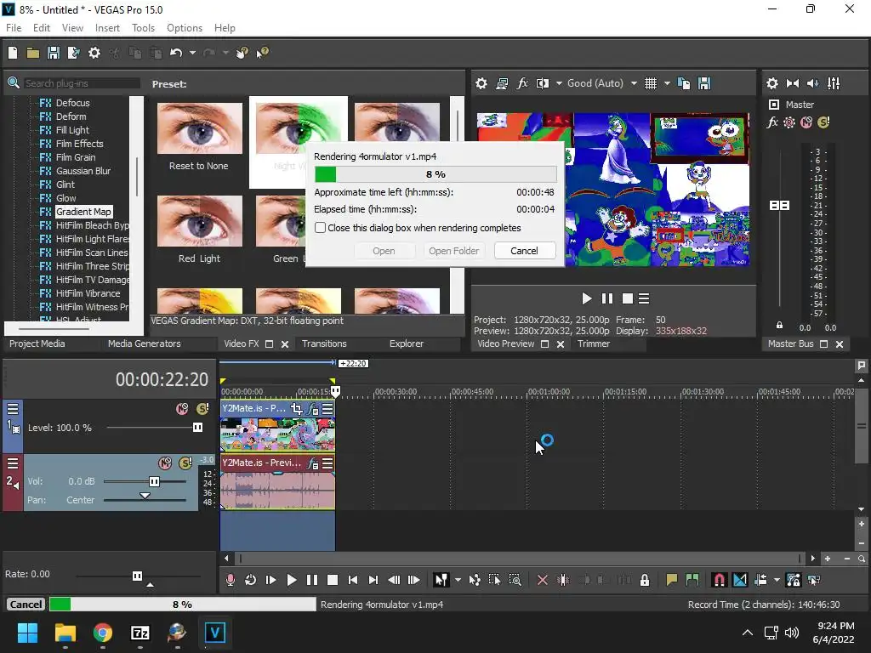
Task: Click the Master FX icon in Master Bus
Action: [x=772, y=122]
